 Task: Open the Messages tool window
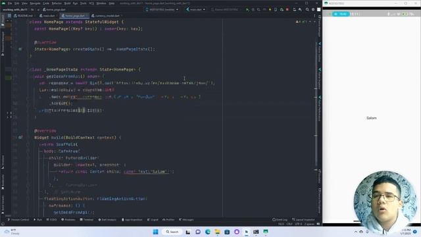coord(186,219)
